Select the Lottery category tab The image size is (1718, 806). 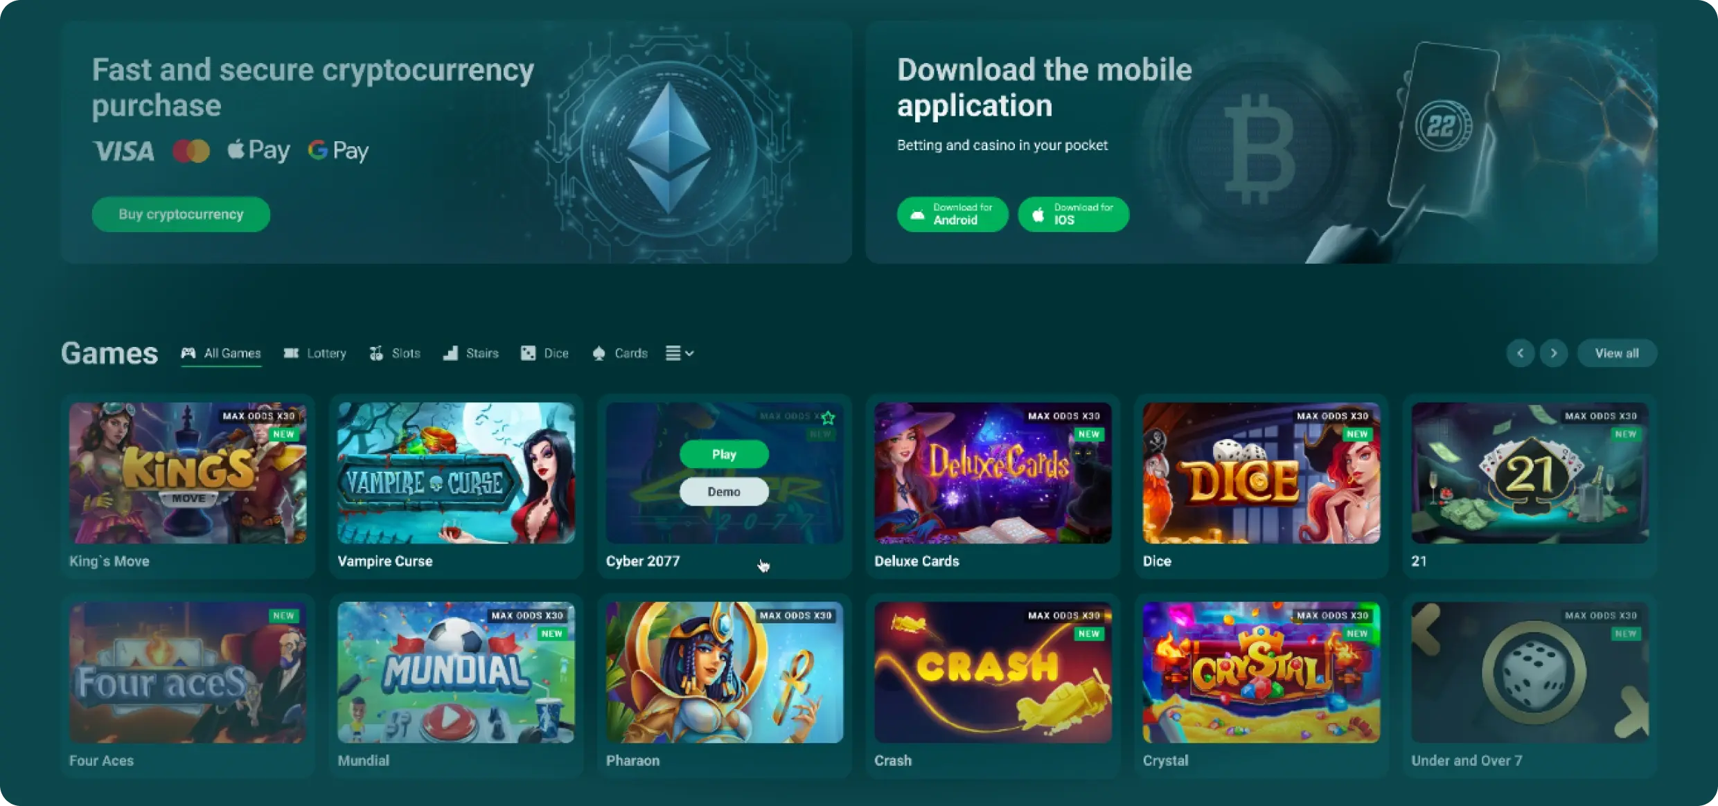(315, 353)
